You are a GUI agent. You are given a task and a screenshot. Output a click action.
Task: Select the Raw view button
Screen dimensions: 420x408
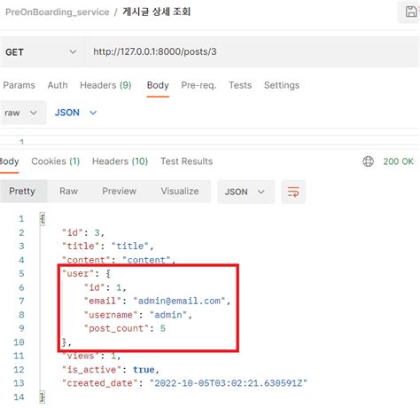(68, 191)
